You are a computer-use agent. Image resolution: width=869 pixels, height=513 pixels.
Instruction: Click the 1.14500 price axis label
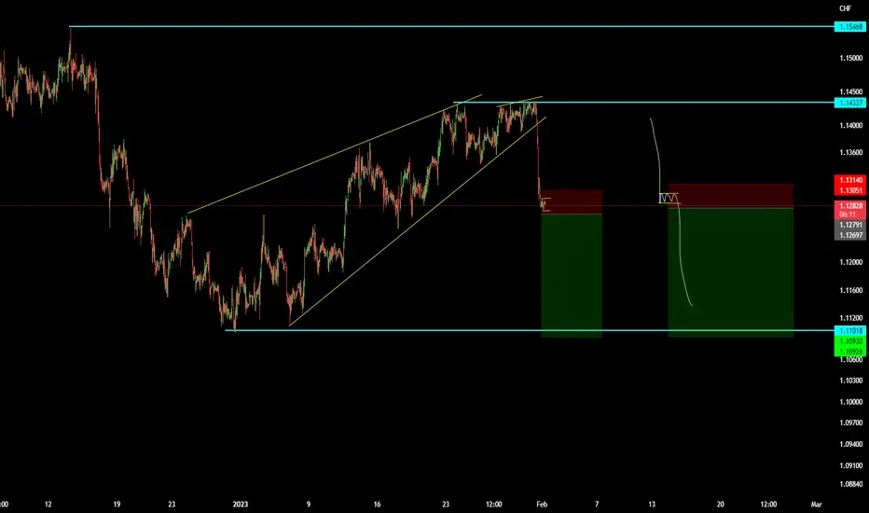coord(850,92)
